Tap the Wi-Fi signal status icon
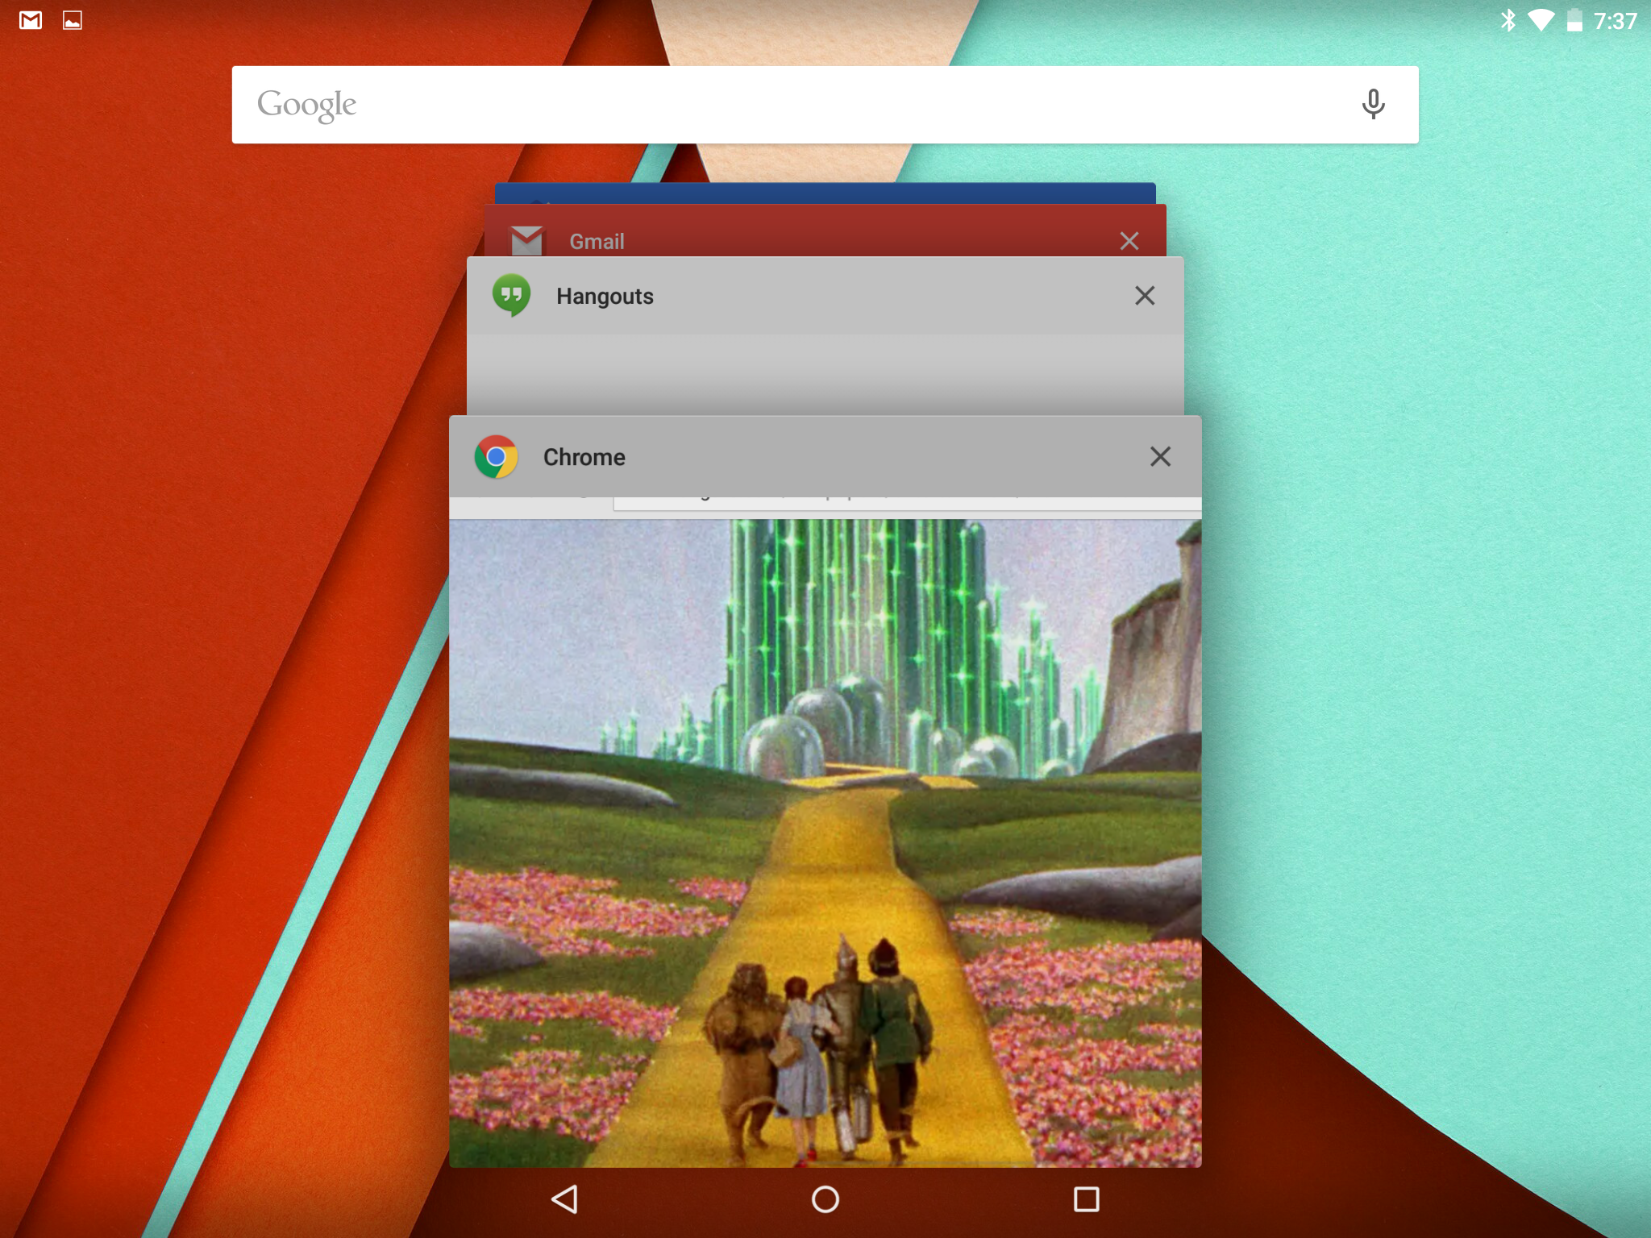The image size is (1651, 1238). coord(1541,20)
